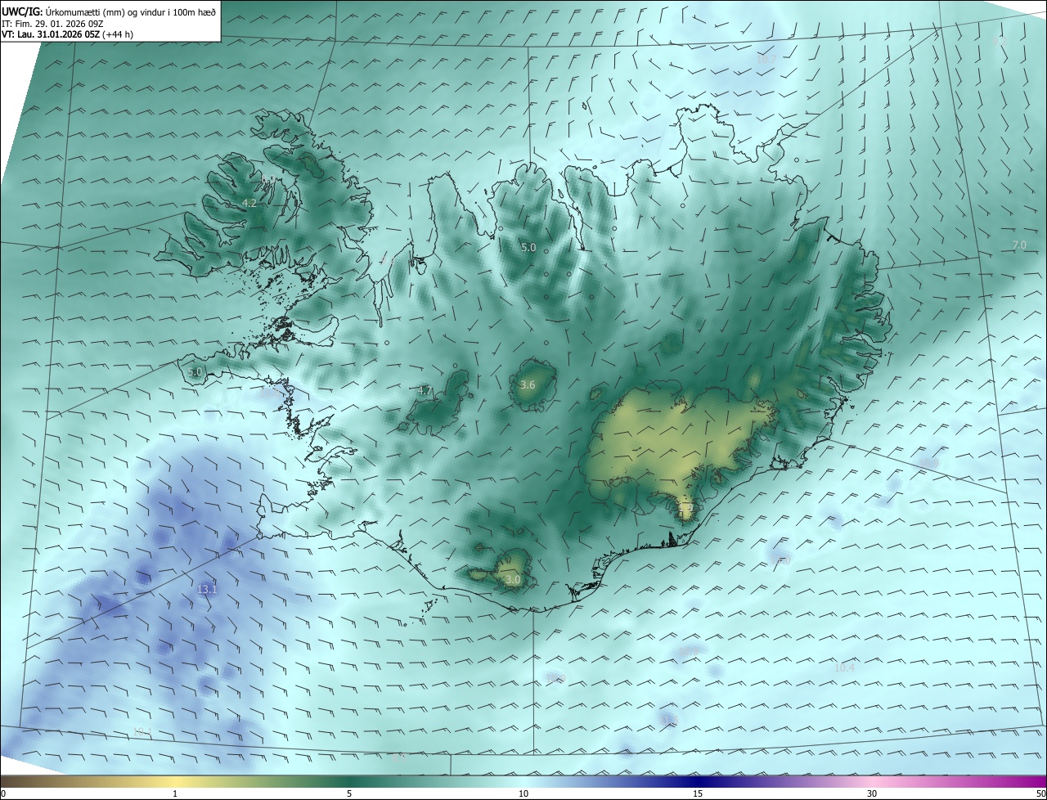The width and height of the screenshot is (1047, 800).
Task: Click the color bar tick label "50"
Action: point(1040,793)
